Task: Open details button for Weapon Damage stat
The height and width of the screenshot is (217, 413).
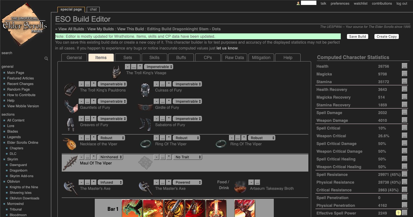Action: [x=404, y=120]
